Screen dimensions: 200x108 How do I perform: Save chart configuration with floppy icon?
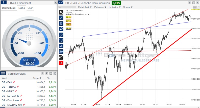198,7
